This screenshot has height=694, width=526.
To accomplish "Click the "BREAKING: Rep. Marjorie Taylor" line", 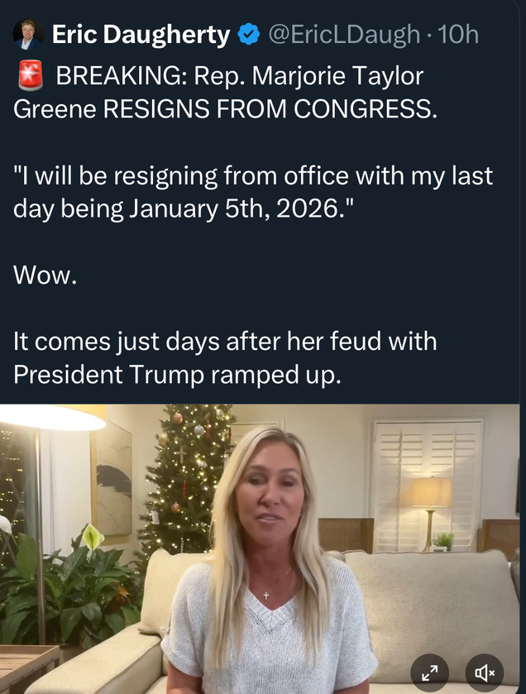I will (239, 77).
